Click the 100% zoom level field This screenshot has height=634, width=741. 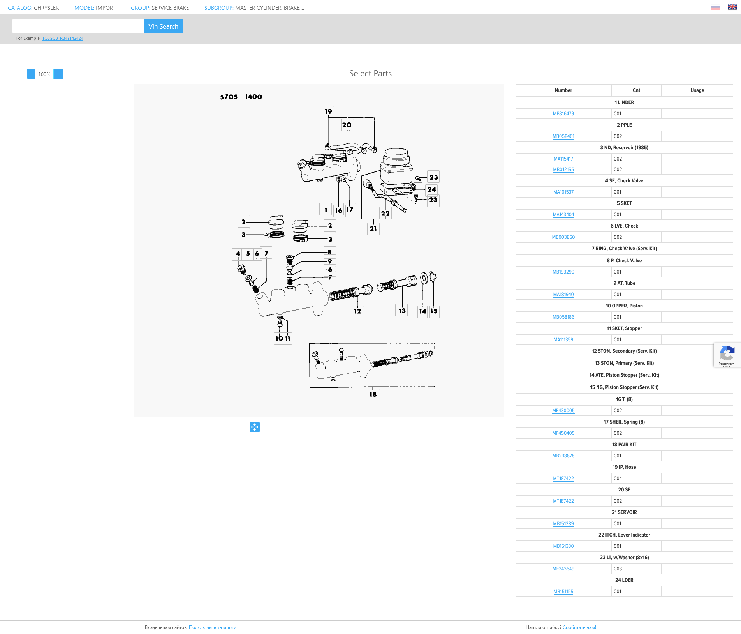44,74
